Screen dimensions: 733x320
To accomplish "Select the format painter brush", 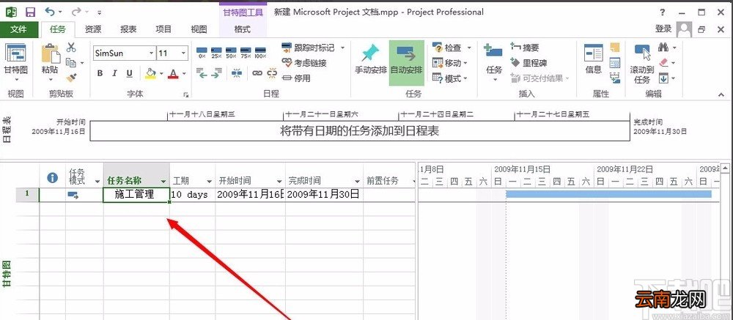I will pos(71,77).
